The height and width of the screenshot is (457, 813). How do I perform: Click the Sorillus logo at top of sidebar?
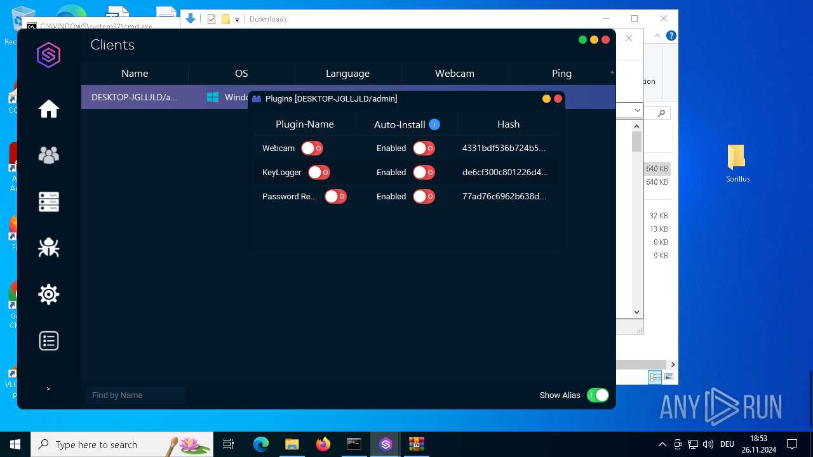point(49,55)
